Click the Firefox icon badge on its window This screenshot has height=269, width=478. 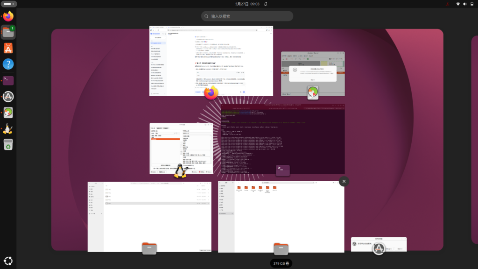211,92
